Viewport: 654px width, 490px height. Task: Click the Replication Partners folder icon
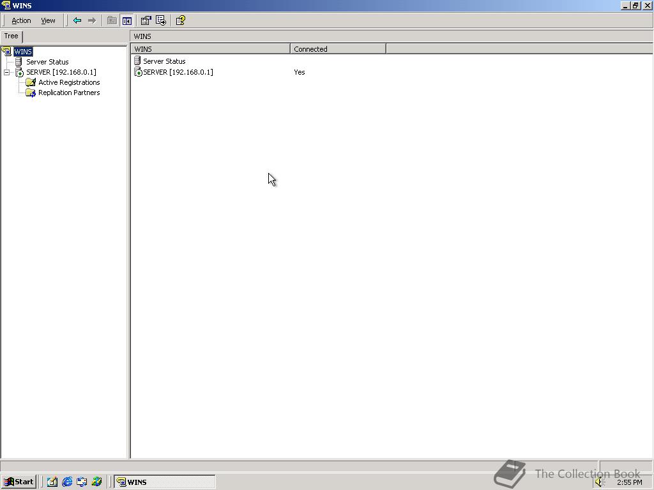(x=31, y=93)
